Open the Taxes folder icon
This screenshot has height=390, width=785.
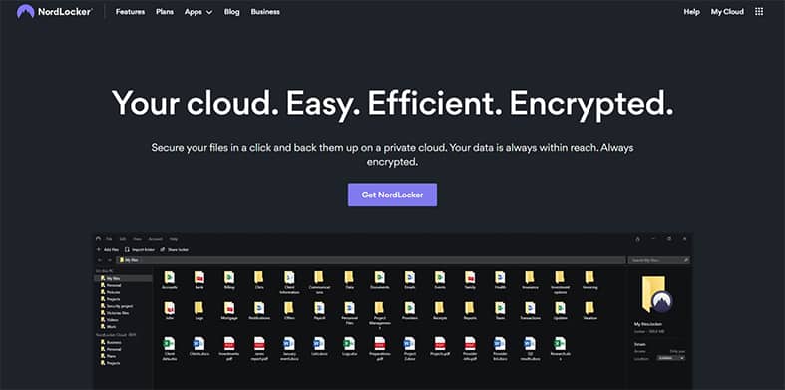click(500, 308)
